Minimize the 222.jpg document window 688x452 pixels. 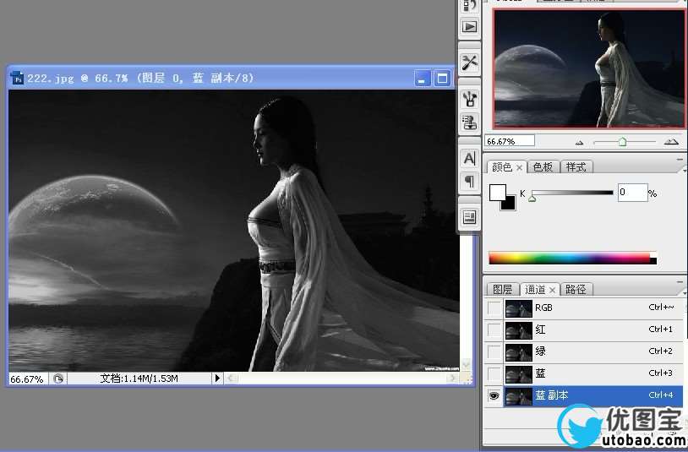point(422,79)
